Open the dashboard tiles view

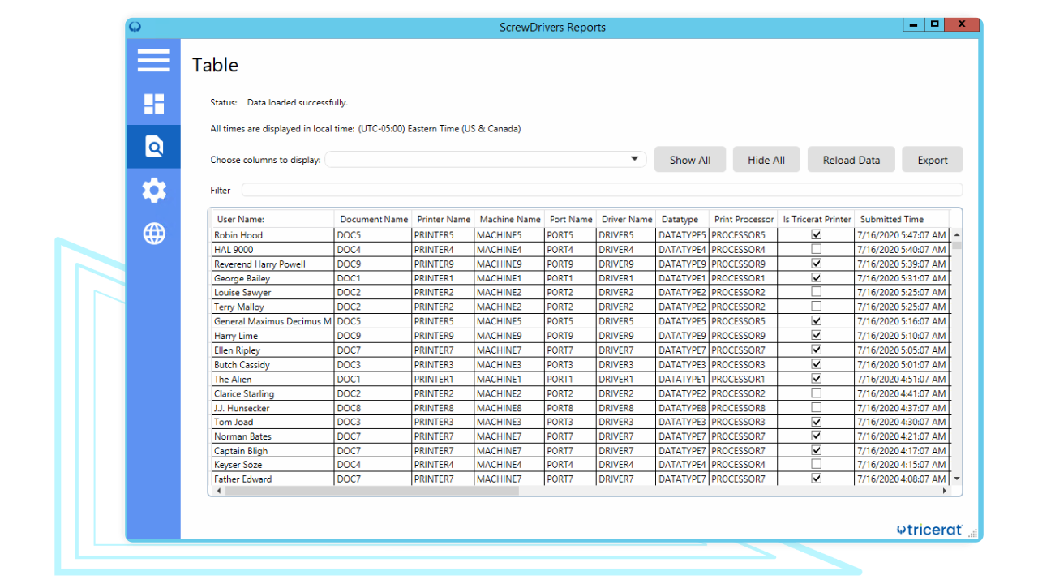tap(153, 103)
